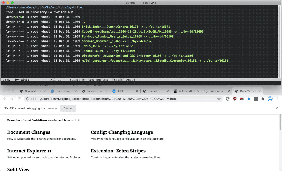
Task: Go back in browser history
Action: point(5,99)
